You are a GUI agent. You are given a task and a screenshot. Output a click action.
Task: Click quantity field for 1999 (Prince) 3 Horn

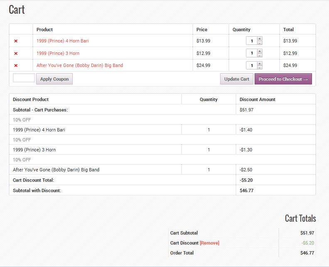coord(252,53)
